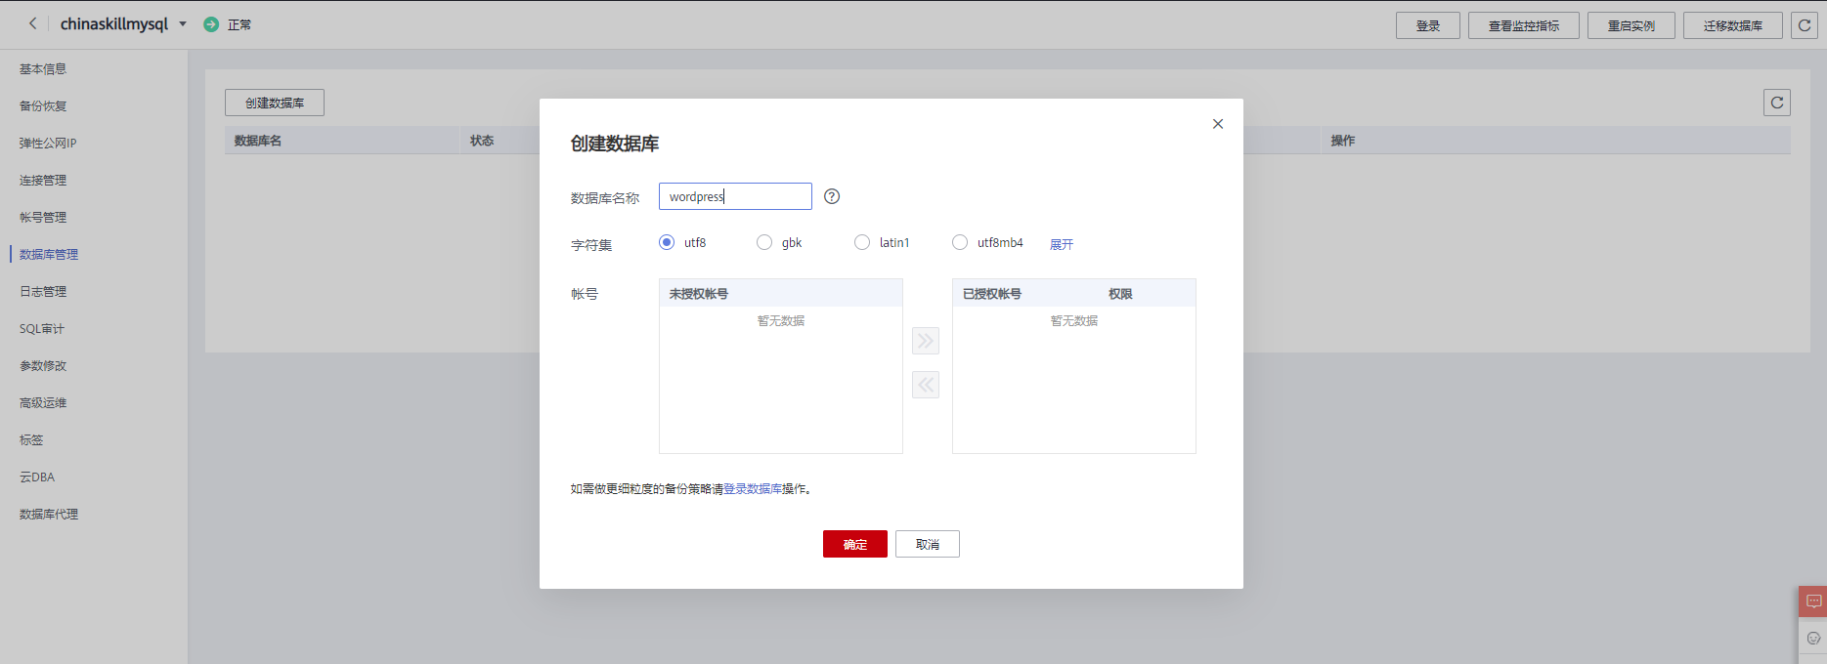Open 日志管理 in the sidebar
Image resolution: width=1827 pixels, height=664 pixels.
43,292
